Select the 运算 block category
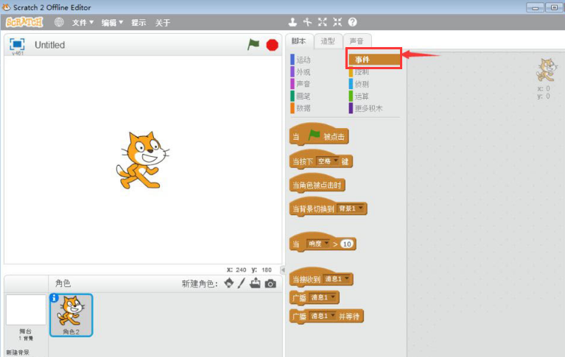Screen dimensions: 565x357 [359, 96]
